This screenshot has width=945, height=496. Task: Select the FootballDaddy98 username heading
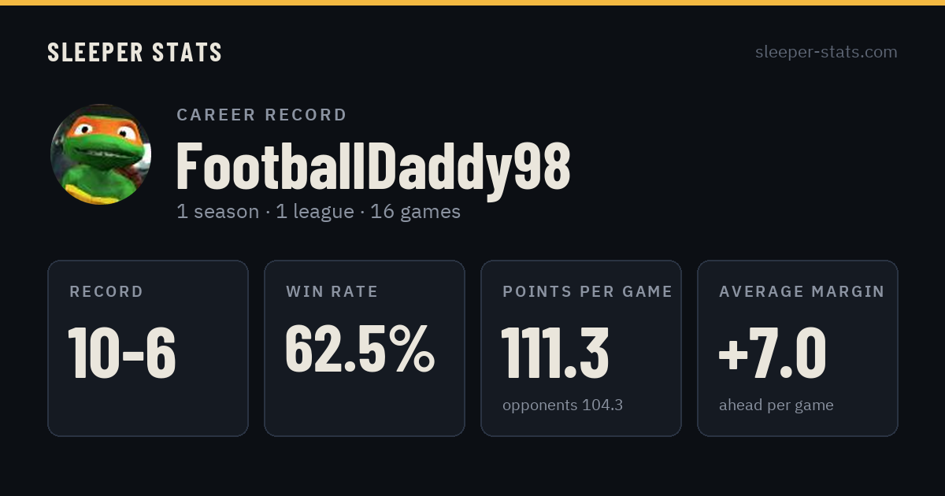[x=373, y=166]
